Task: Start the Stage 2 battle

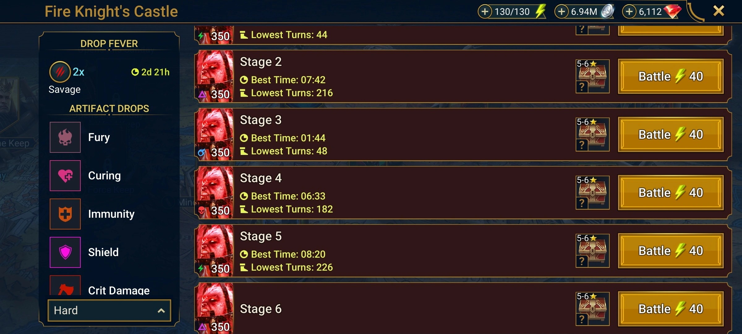Action: (671, 76)
